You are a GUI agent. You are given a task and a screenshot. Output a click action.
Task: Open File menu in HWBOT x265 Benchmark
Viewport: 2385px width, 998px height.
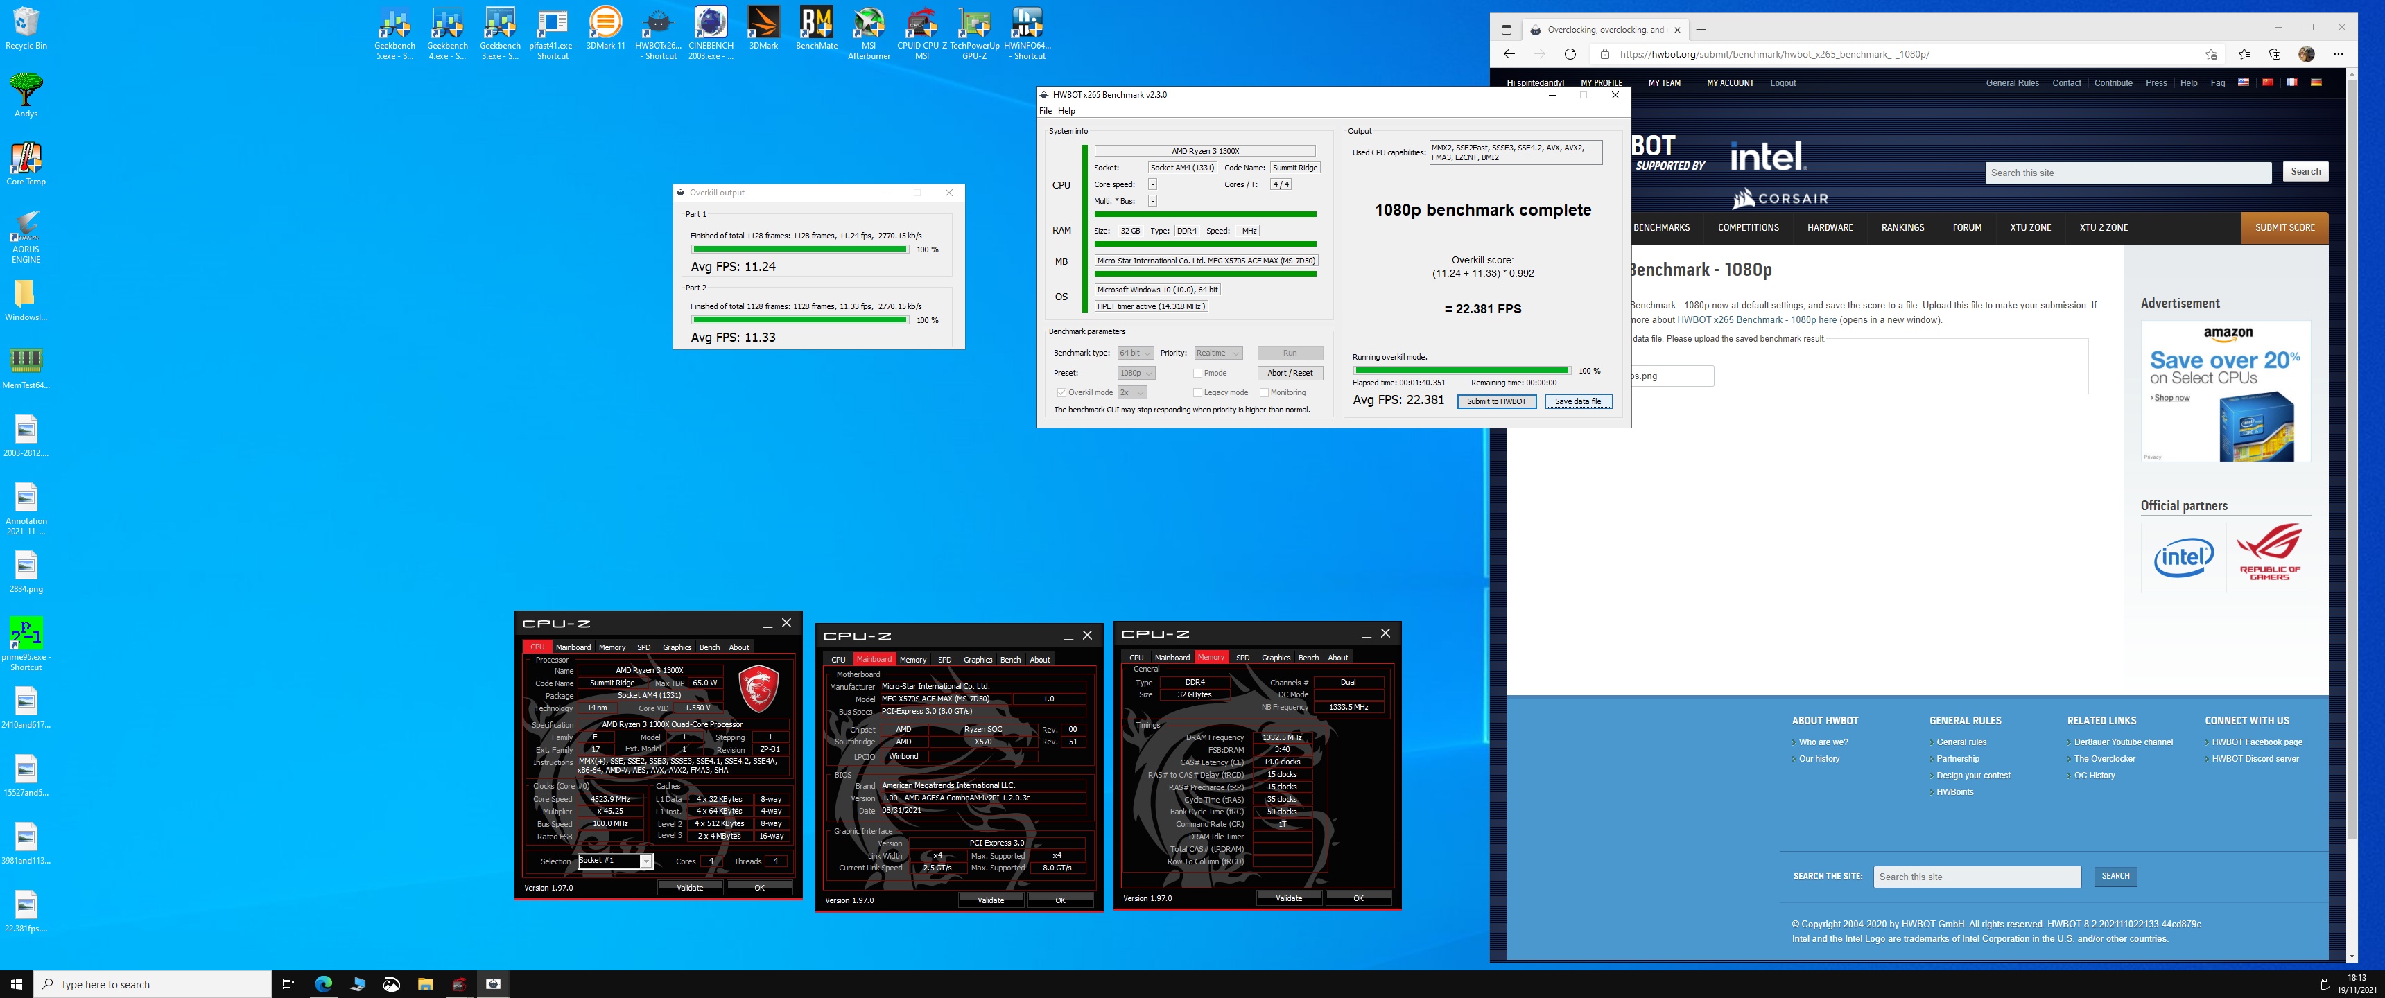pyautogui.click(x=1046, y=111)
